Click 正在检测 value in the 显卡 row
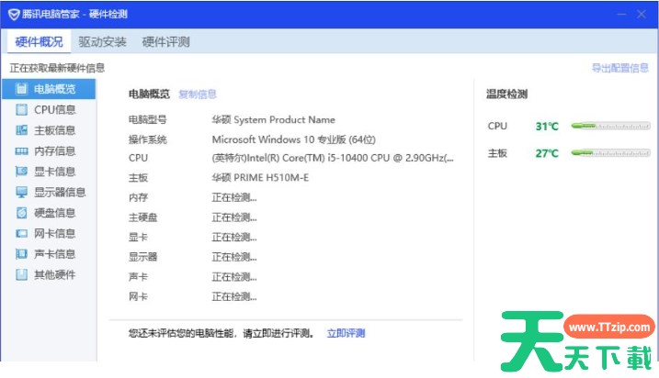This screenshot has width=659, height=378. [234, 238]
